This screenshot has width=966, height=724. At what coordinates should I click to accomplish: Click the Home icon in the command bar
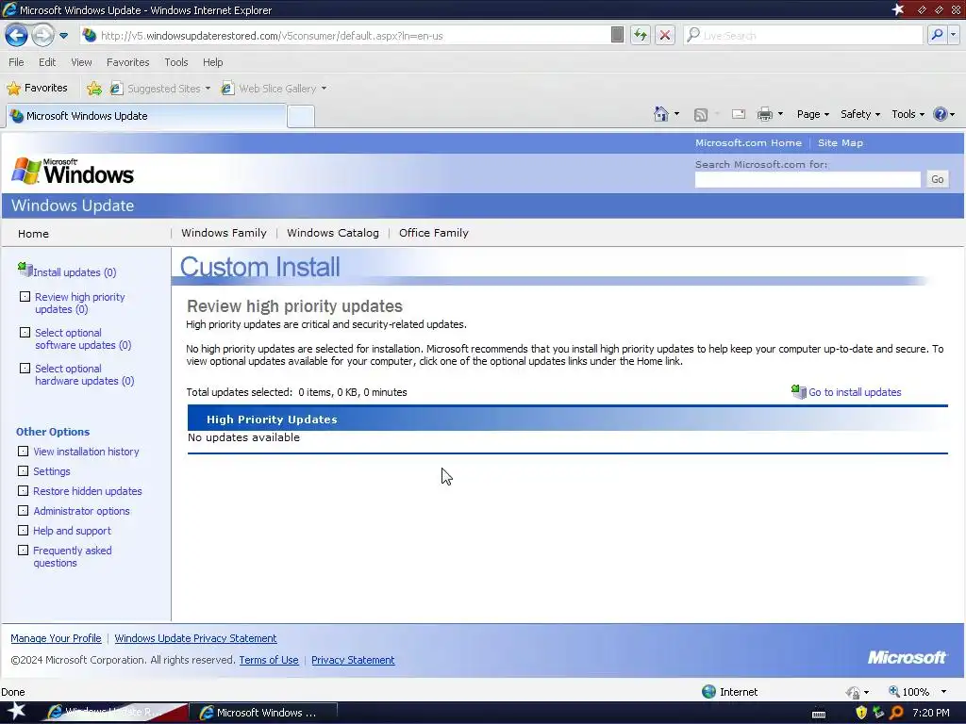pos(660,114)
